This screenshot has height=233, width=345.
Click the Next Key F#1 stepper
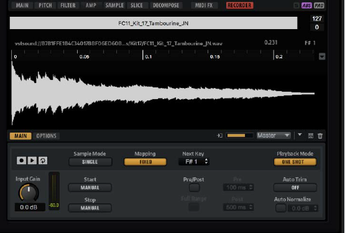[x=194, y=162]
